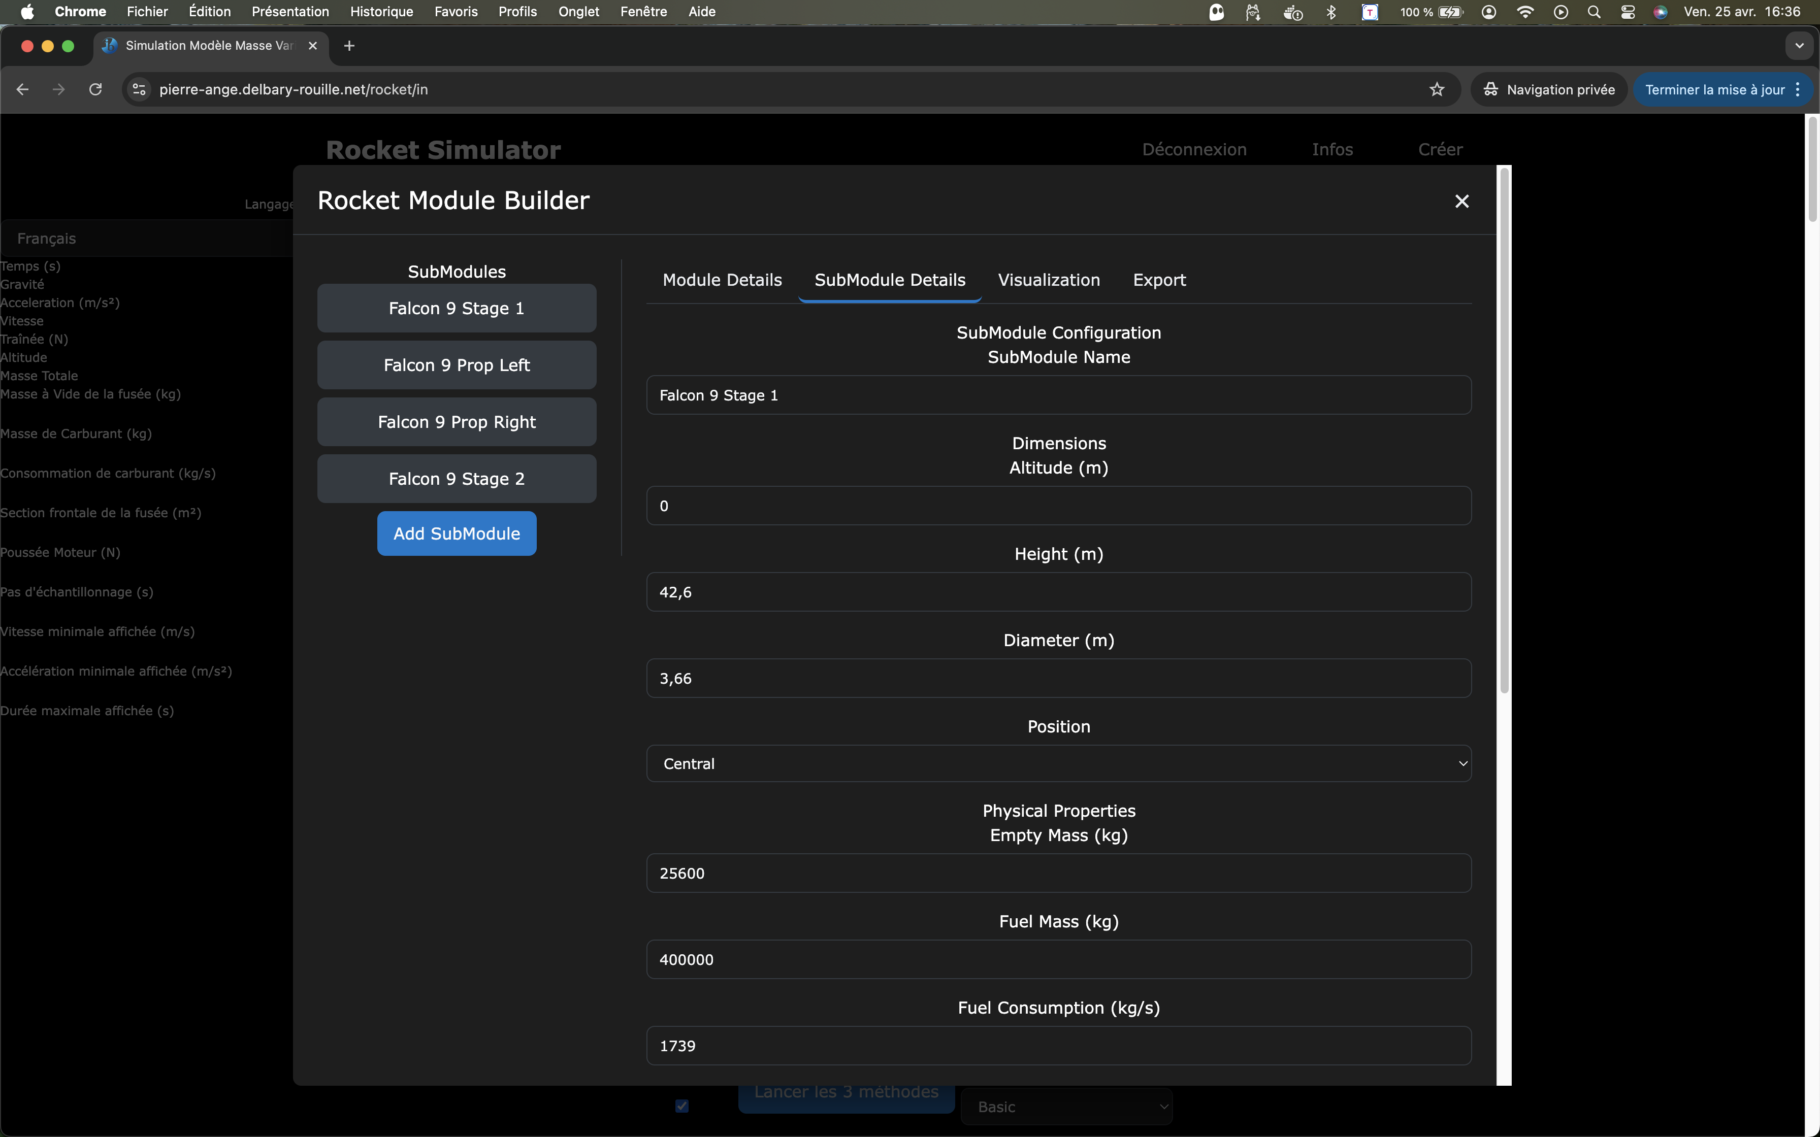1820x1137 pixels.
Task: Open the Favoris menu
Action: [456, 11]
